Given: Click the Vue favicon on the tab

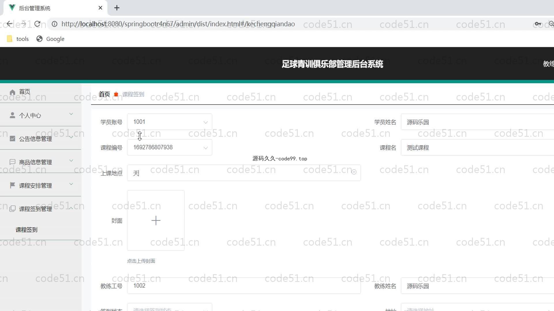Looking at the screenshot, I should coord(12,8).
